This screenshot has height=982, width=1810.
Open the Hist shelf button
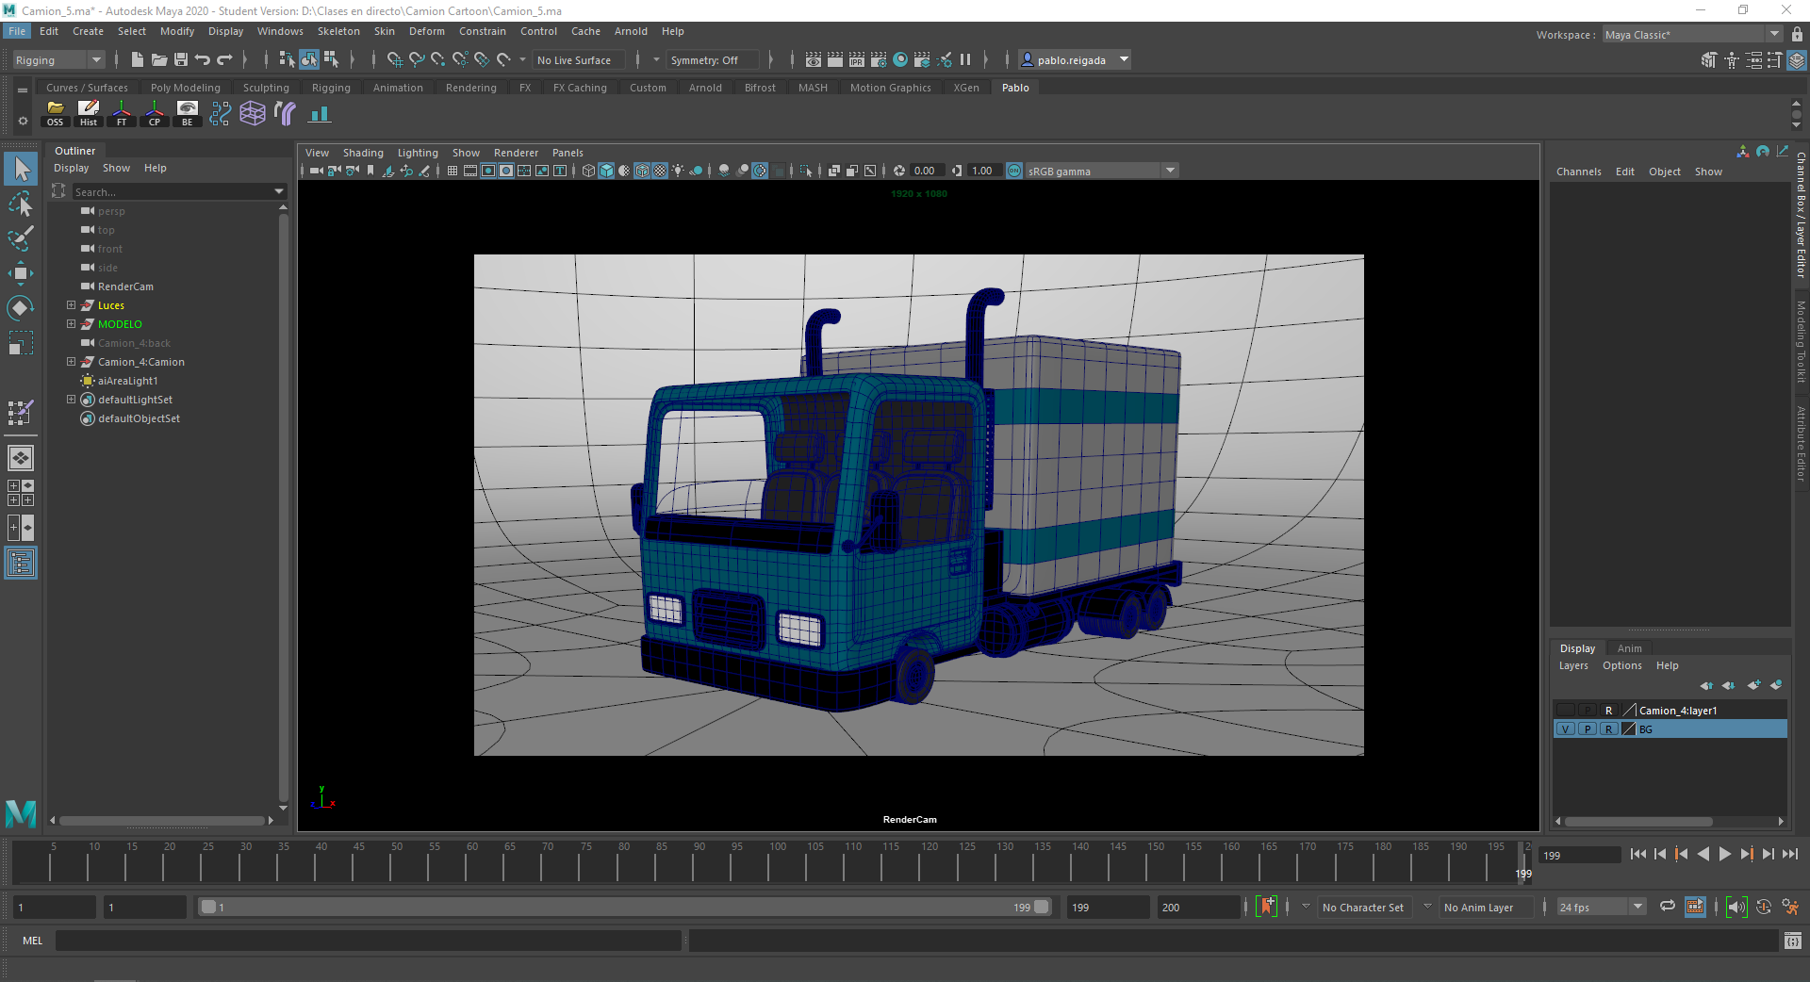tap(89, 113)
